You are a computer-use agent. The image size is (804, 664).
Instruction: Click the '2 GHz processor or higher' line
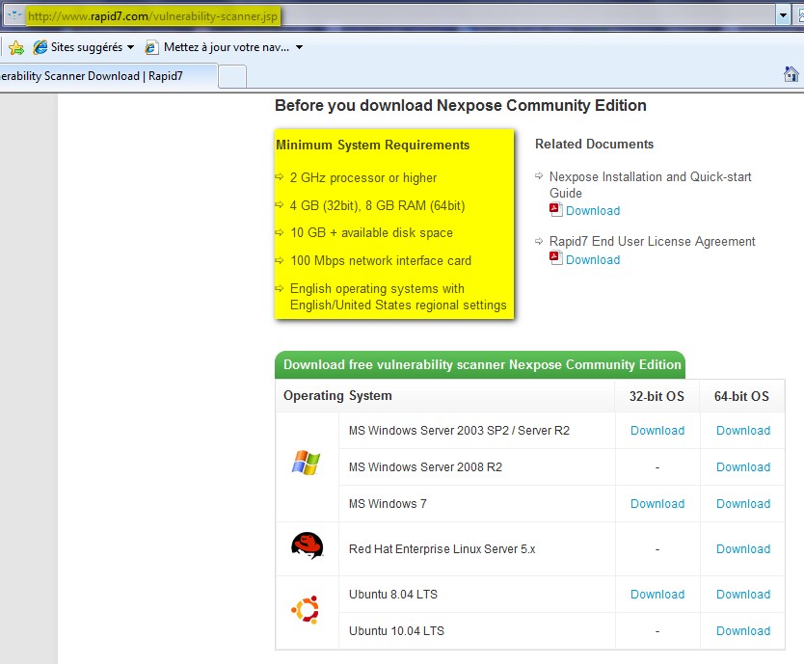coord(363,178)
